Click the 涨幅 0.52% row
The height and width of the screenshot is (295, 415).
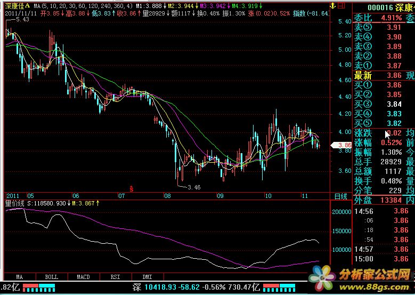[x=378, y=142]
